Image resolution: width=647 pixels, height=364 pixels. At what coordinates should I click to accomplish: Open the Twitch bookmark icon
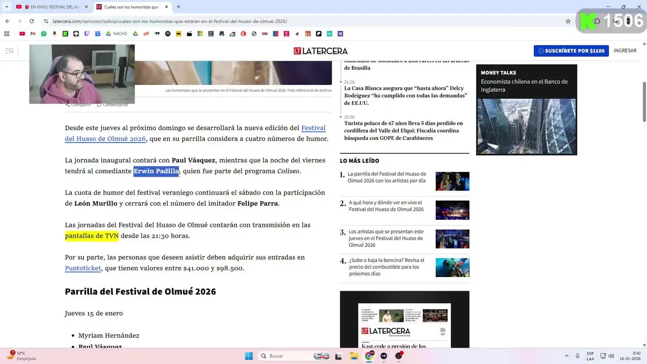click(87, 34)
